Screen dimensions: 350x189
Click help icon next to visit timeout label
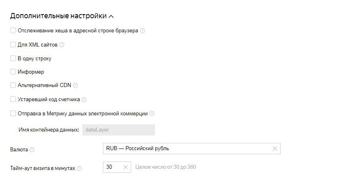(79, 168)
